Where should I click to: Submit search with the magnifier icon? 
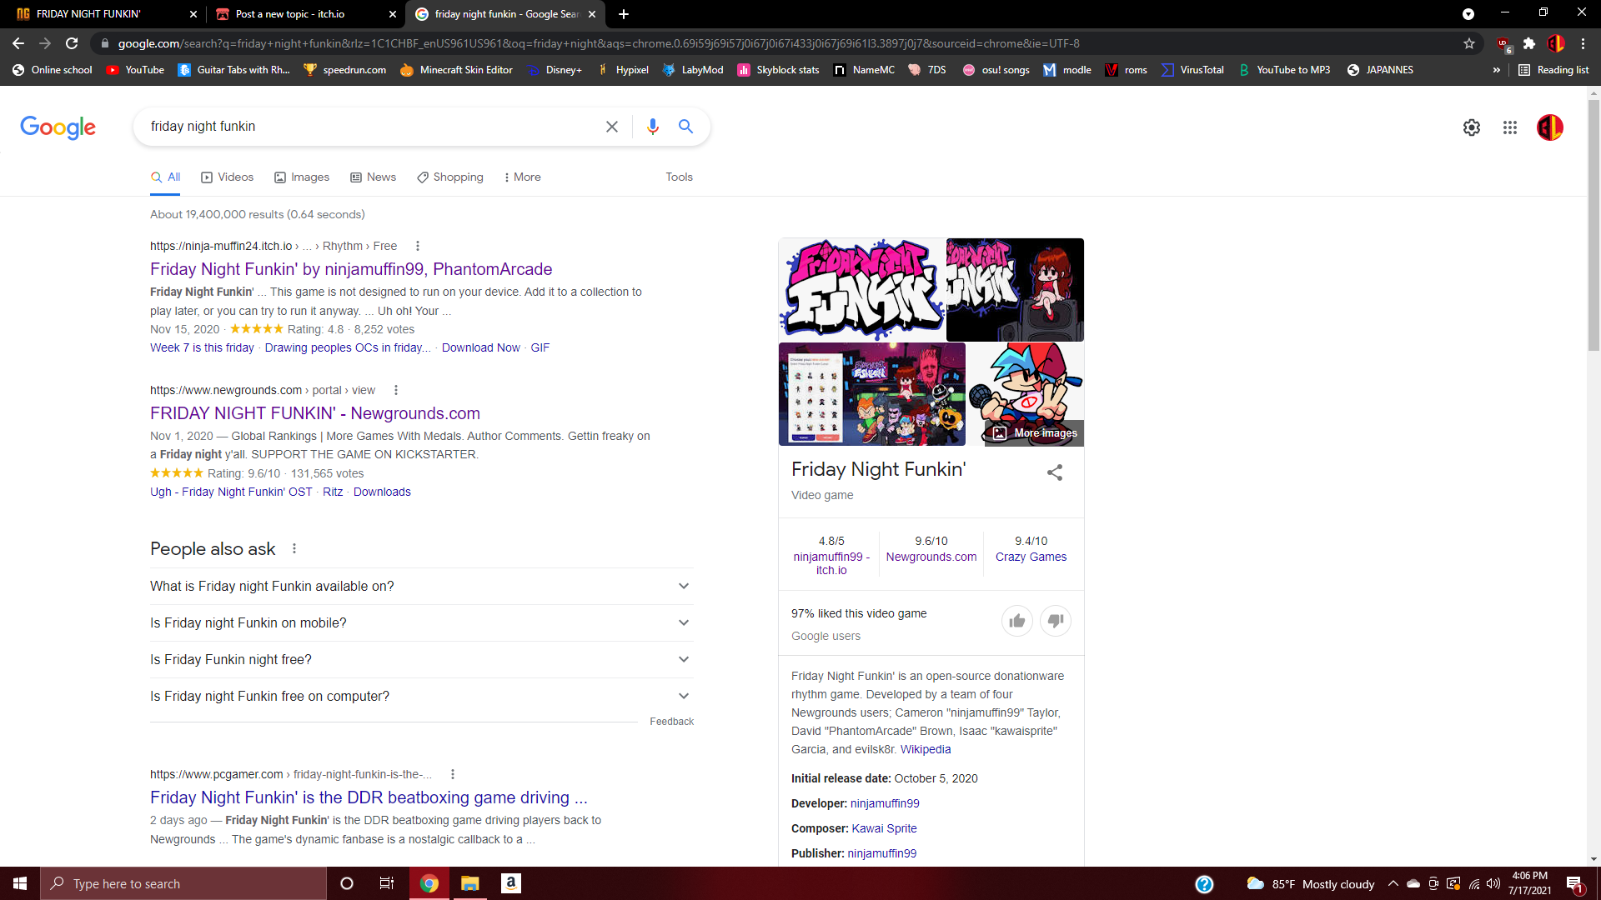coord(685,127)
